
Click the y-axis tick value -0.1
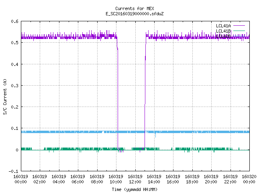tap(13, 171)
